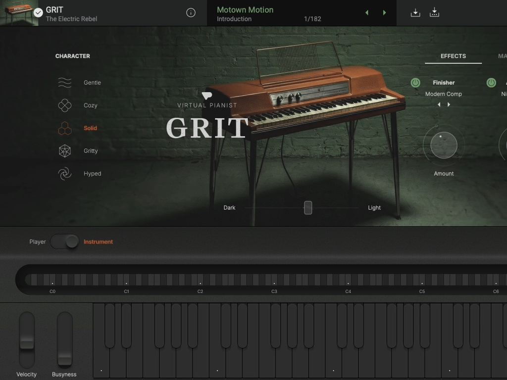Click the Dark/Light tone slider handle
Screen dimensions: 507x380
pyautogui.click(x=308, y=208)
